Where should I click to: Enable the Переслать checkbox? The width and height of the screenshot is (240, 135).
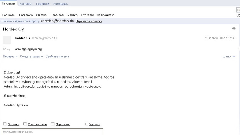(x=53, y=124)
